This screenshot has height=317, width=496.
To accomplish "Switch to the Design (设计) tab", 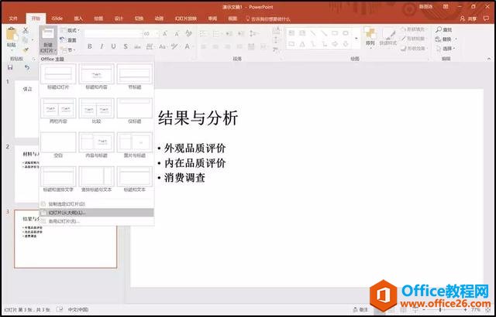I will tap(119, 19).
